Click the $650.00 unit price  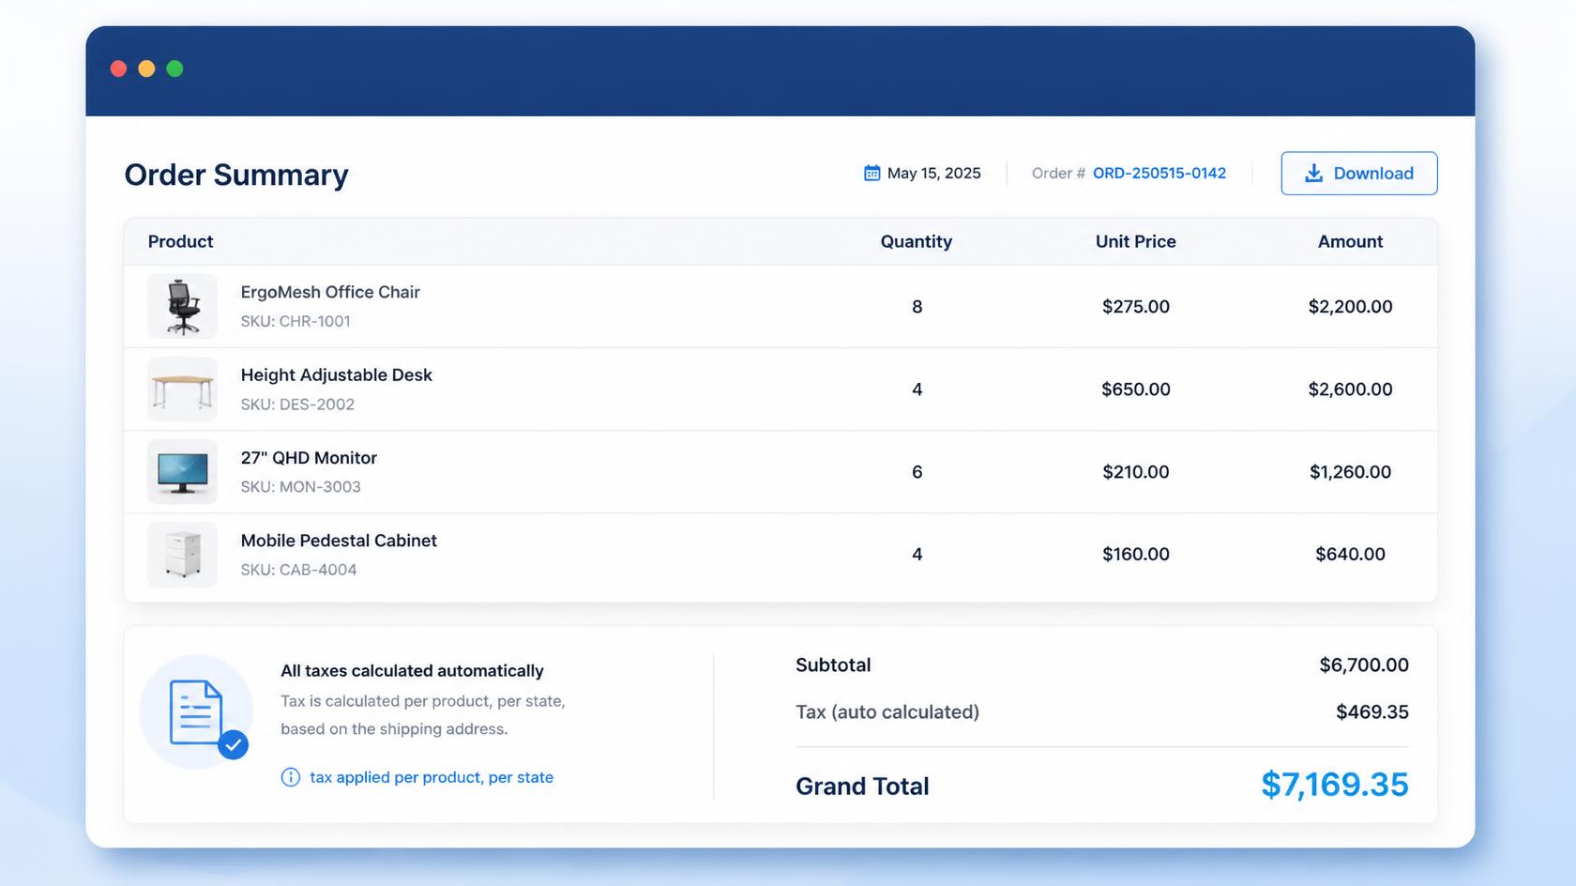1135,390
